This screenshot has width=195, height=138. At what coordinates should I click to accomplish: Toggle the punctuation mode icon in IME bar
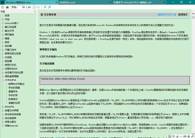181,136
